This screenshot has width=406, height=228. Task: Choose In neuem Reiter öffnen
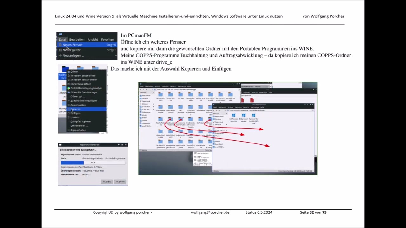(86, 76)
